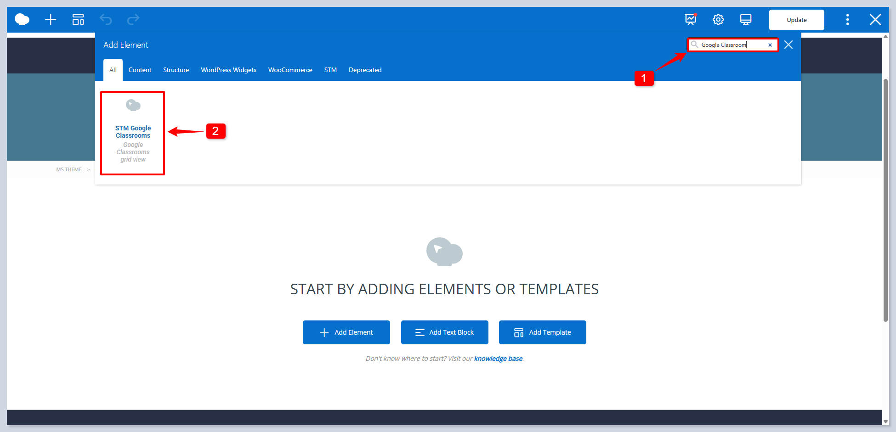Open page settings gear icon
Image resolution: width=896 pixels, height=432 pixels.
tap(718, 20)
